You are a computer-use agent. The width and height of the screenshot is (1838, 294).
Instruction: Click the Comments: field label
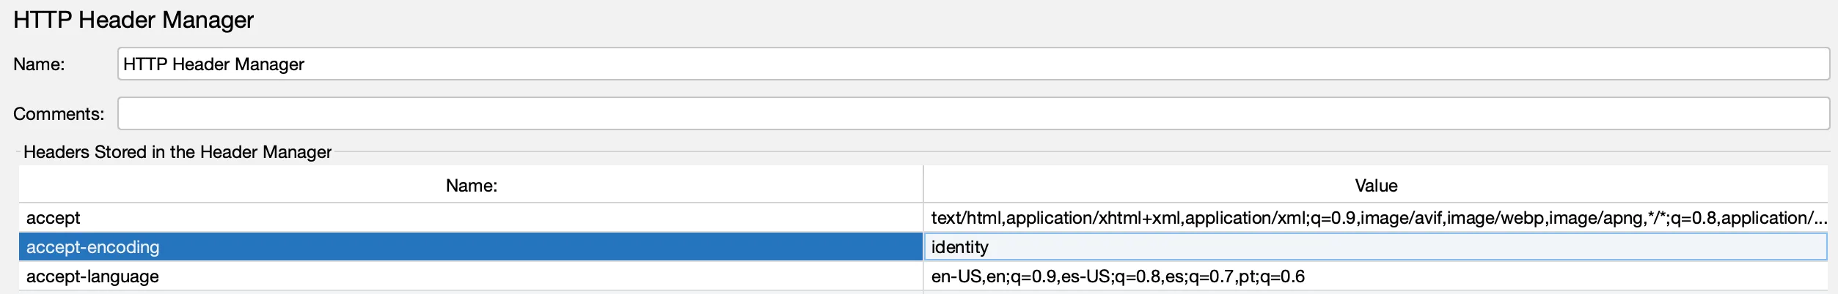(59, 114)
